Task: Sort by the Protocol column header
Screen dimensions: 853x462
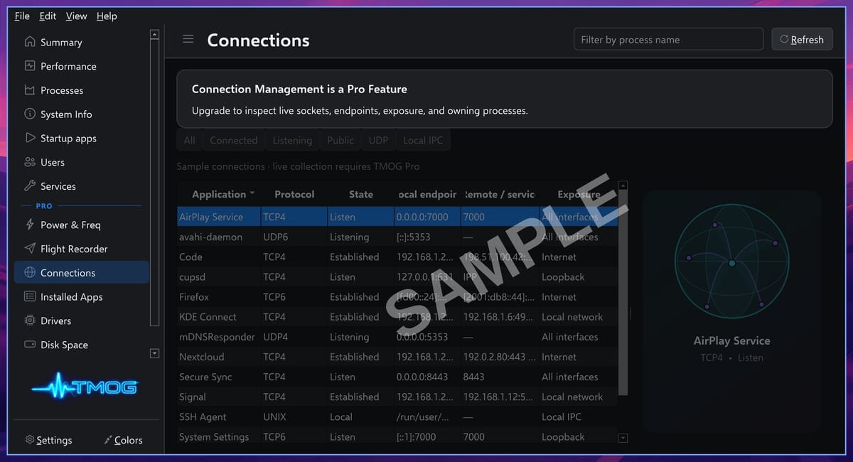Action: pos(294,194)
